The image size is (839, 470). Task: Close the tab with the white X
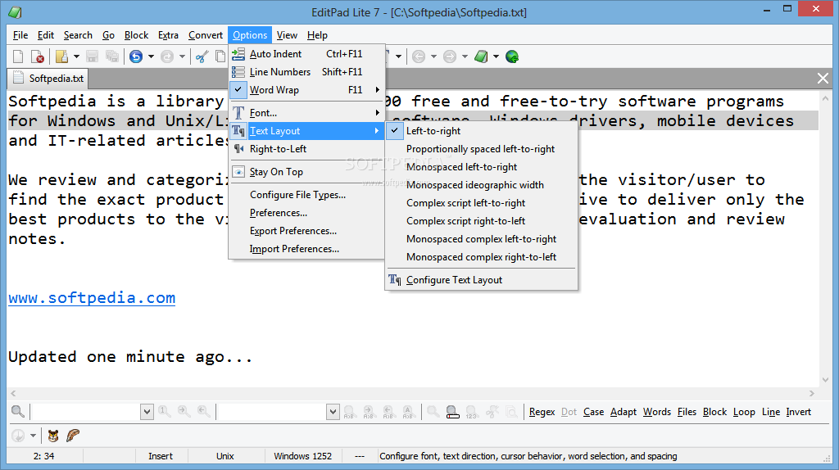point(823,79)
